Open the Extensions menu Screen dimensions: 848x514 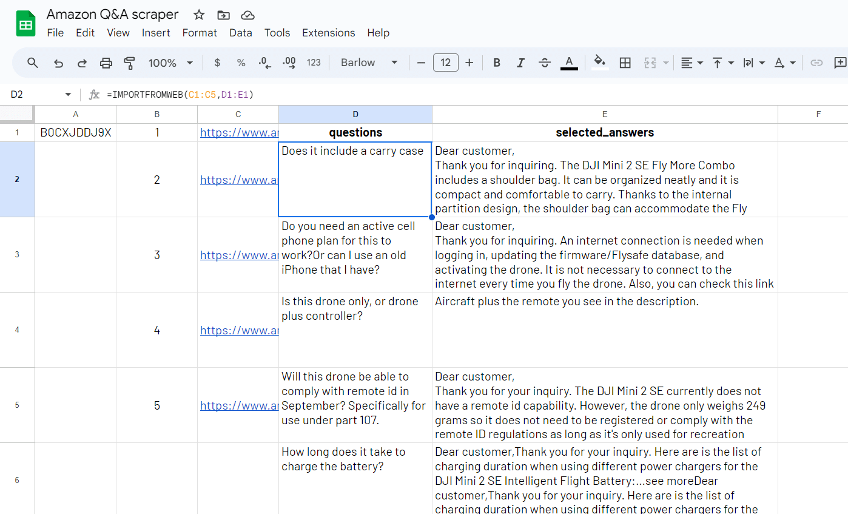click(x=328, y=33)
